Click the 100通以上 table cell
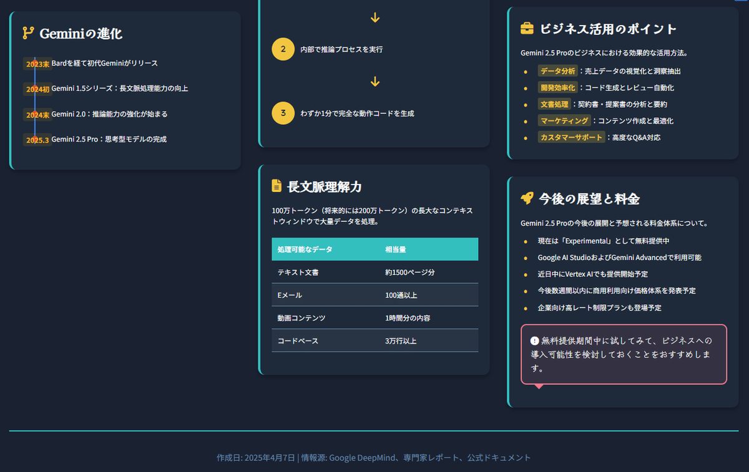Screen dimensions: 749x472 (429, 295)
